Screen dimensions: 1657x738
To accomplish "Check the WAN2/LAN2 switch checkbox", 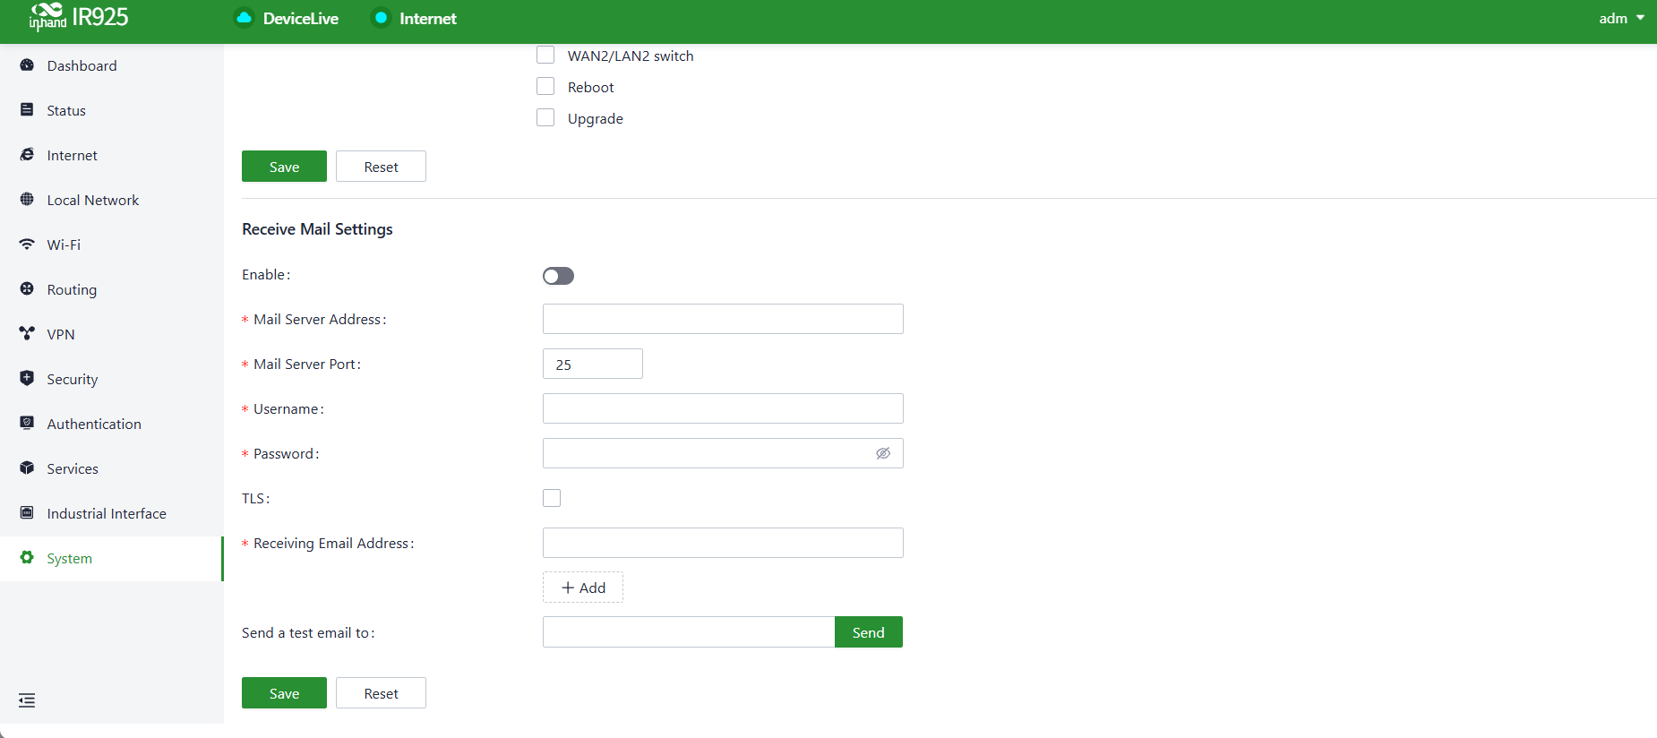I will point(545,56).
